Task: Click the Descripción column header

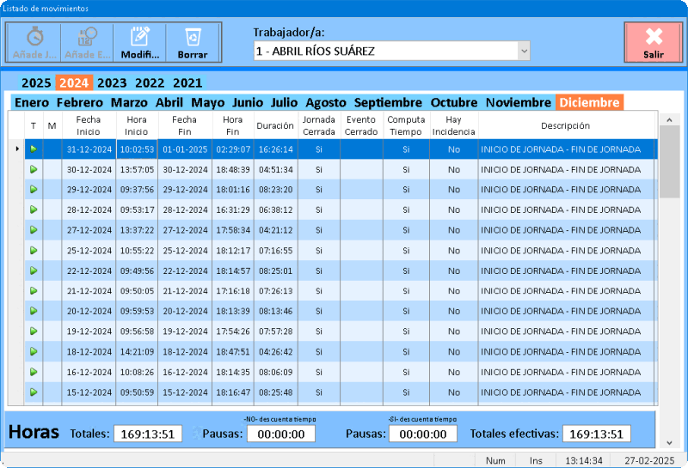Action: click(565, 126)
